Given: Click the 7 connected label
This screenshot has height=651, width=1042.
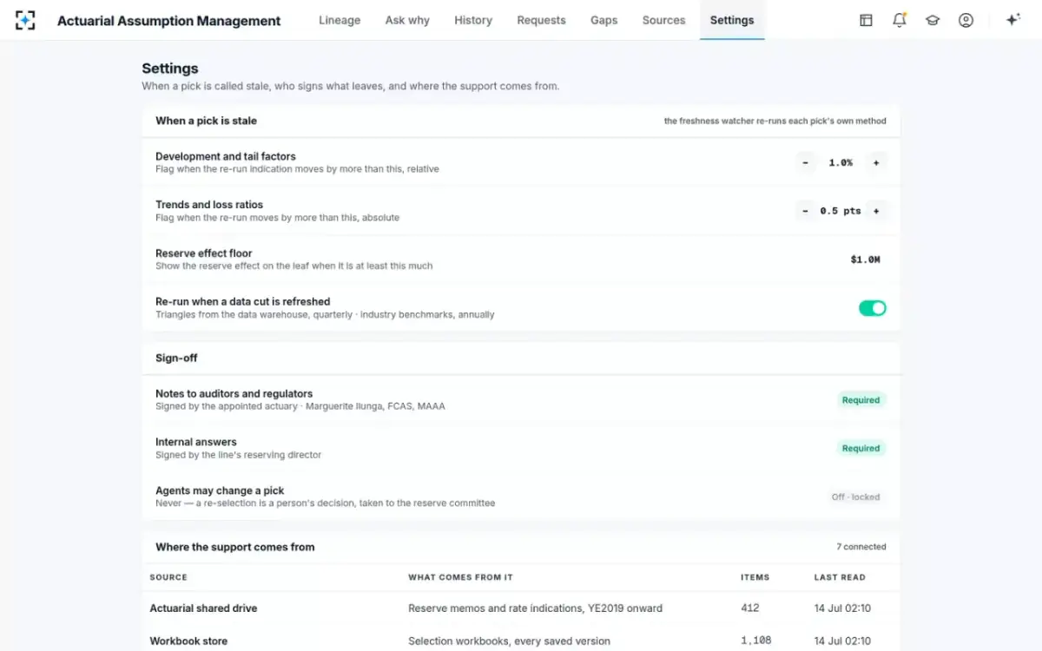Looking at the screenshot, I should 861,547.
